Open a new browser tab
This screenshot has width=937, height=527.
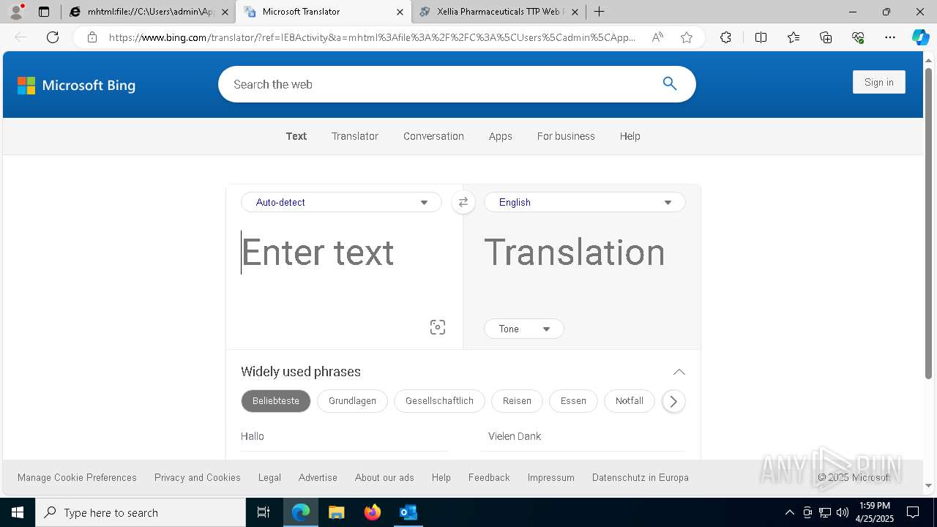pos(599,12)
